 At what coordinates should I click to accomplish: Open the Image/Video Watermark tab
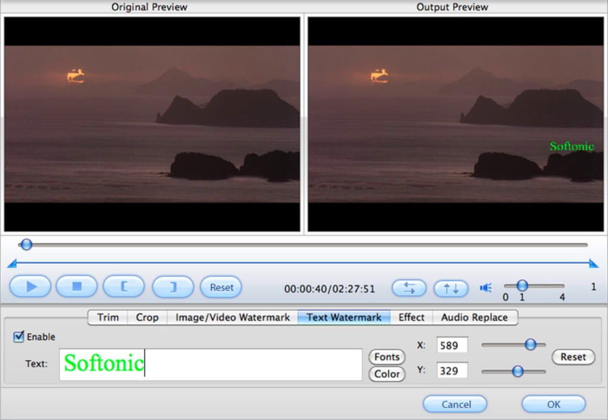232,318
